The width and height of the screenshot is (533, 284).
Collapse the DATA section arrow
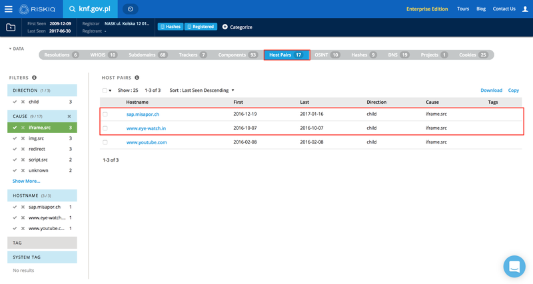tap(10, 49)
